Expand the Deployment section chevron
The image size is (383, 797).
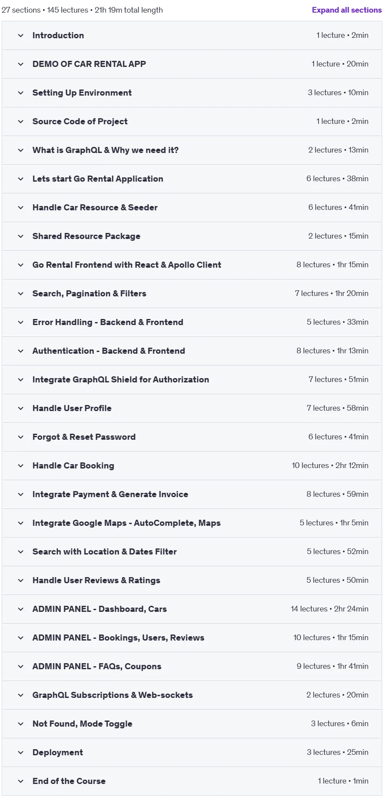(20, 753)
